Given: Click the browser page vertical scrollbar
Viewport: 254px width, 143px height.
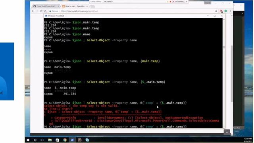Looking at the screenshot, I should (232, 74).
